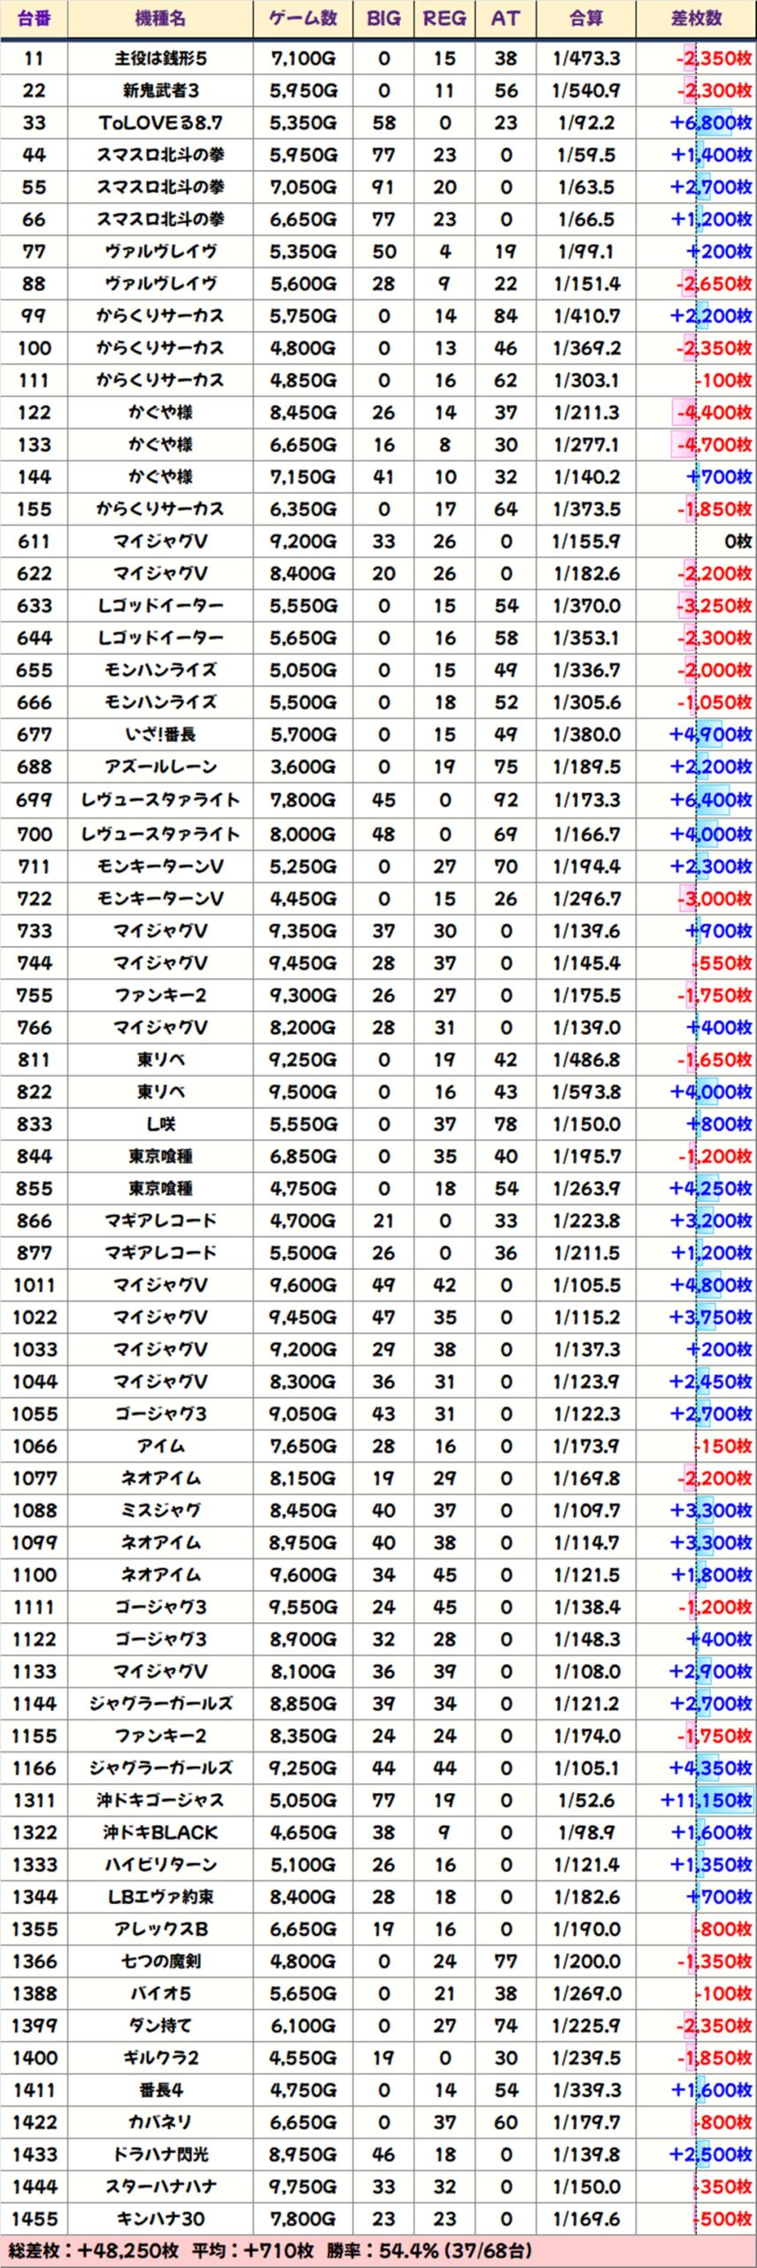Click the ゲーム数 column header
This screenshot has width=757, height=2268.
(x=303, y=19)
